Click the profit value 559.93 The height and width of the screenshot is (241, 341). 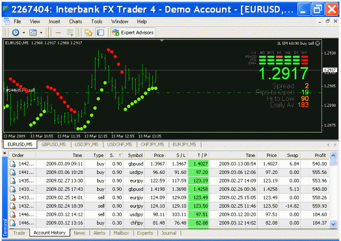(320, 206)
